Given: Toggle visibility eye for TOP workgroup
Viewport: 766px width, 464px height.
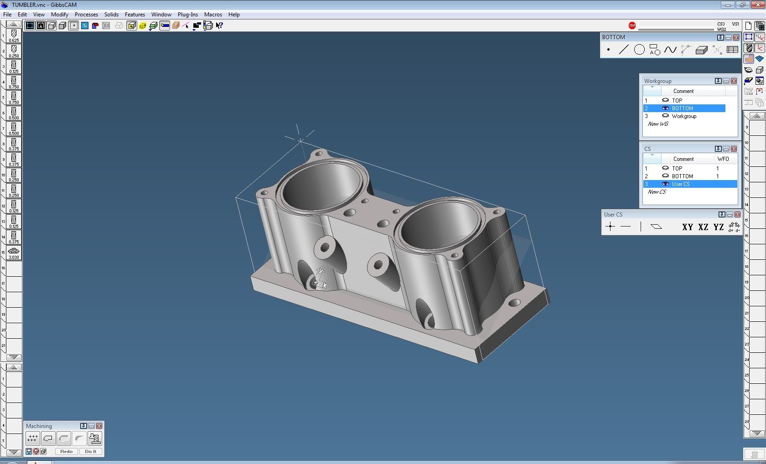Looking at the screenshot, I should (665, 100).
